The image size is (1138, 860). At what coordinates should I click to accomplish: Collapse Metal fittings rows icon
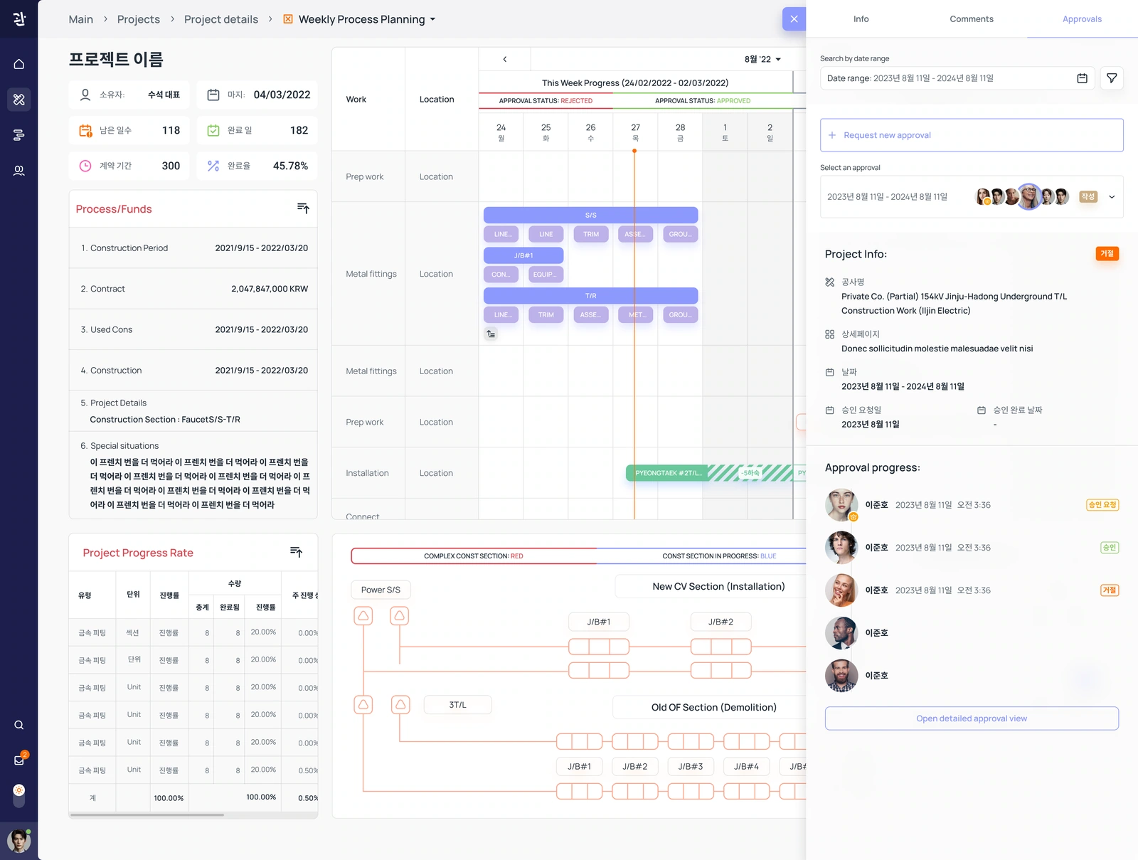(x=491, y=334)
